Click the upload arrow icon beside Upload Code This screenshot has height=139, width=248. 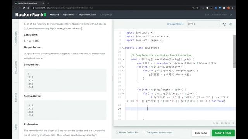(117, 132)
